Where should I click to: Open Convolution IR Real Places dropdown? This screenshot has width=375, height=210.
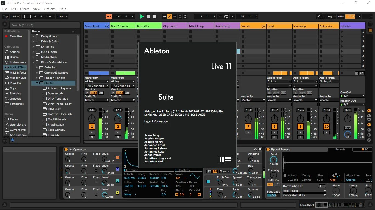[x=304, y=191]
